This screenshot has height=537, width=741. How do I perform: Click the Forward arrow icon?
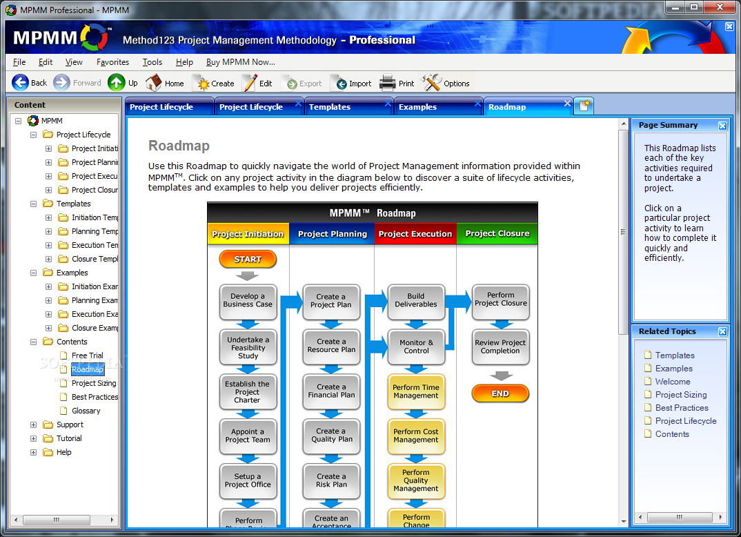(61, 83)
